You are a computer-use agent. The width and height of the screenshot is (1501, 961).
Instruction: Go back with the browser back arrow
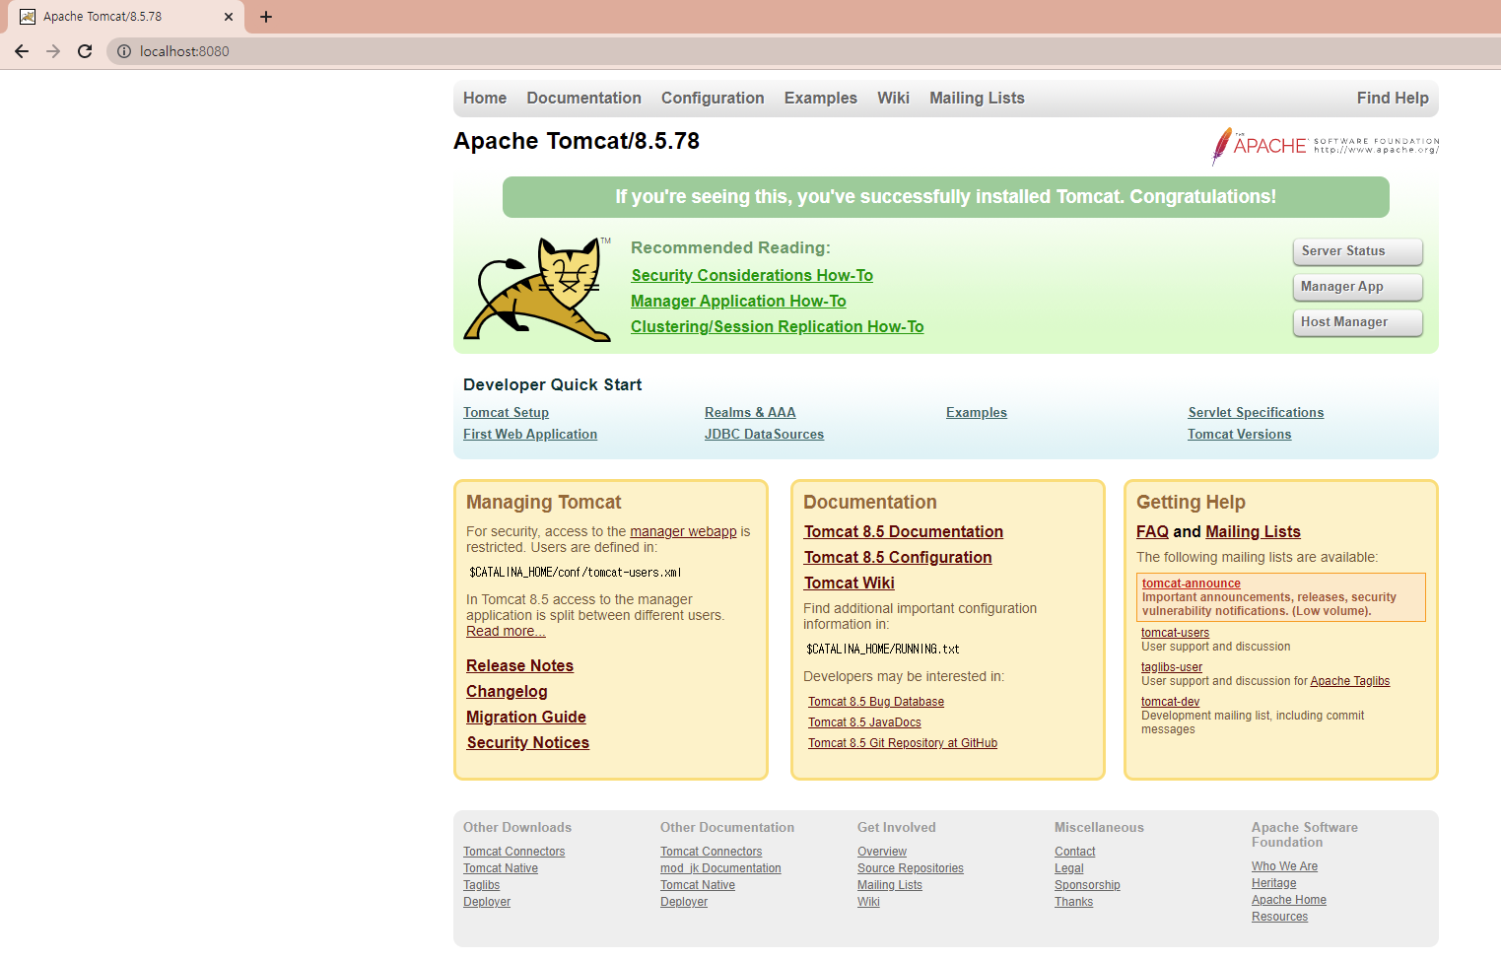tap(22, 51)
